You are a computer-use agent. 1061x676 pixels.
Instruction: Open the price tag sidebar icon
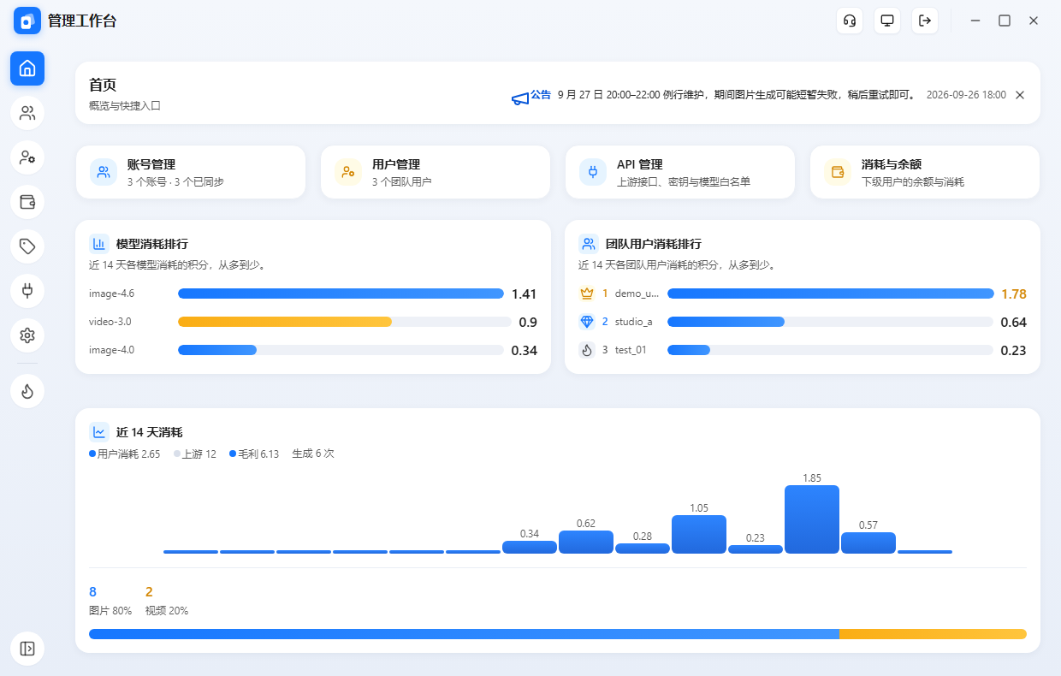point(27,246)
